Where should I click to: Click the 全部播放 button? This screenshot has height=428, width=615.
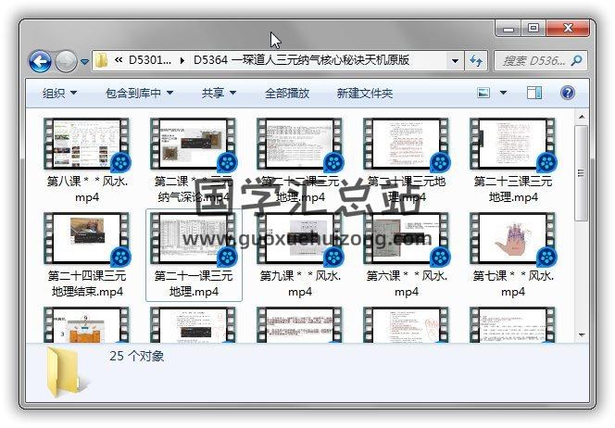point(287,93)
